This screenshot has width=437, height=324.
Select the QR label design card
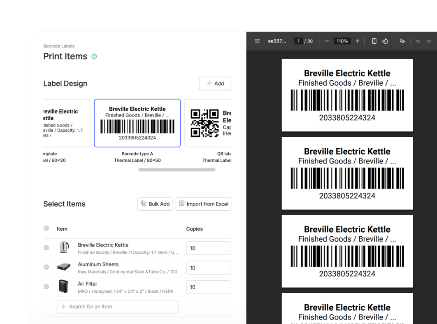coord(208,123)
